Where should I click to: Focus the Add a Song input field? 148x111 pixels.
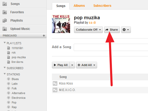111,47
